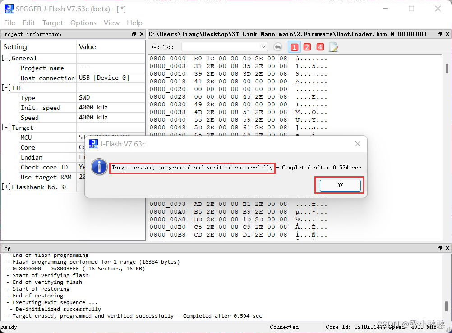The width and height of the screenshot is (452, 333).
Task: Undock the Log panel
Action: [440, 248]
